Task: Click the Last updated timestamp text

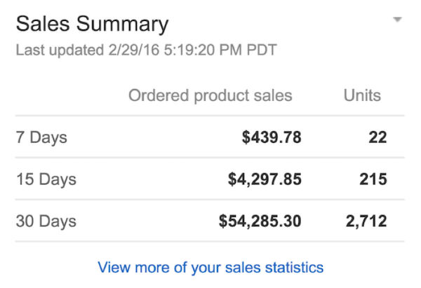Action: tap(147, 50)
